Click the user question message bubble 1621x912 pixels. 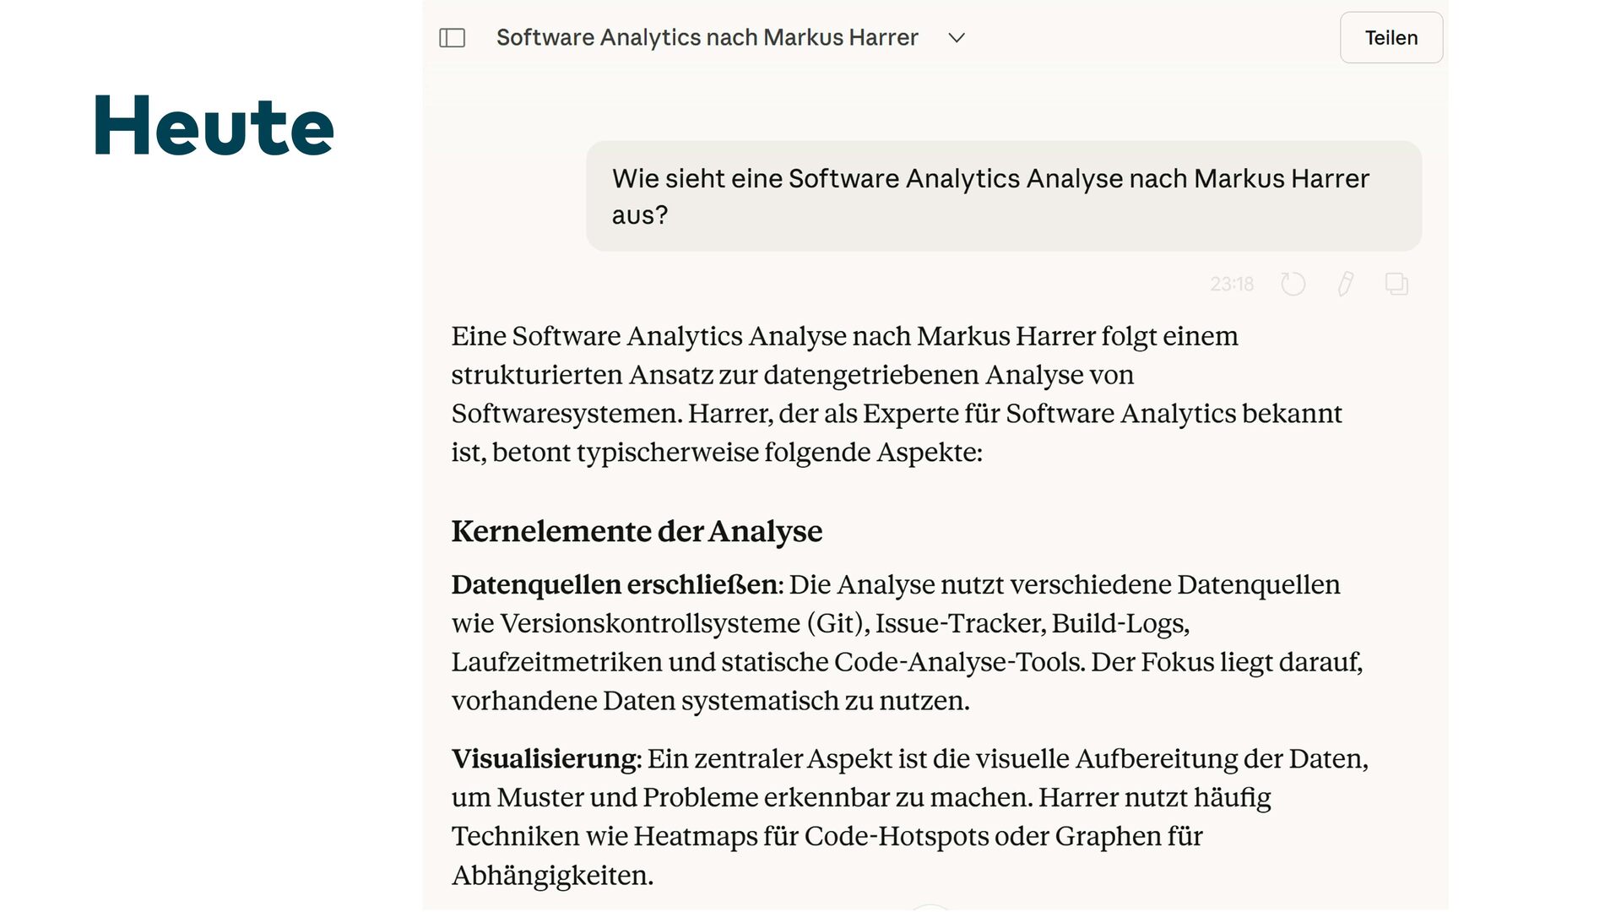[x=1003, y=196]
